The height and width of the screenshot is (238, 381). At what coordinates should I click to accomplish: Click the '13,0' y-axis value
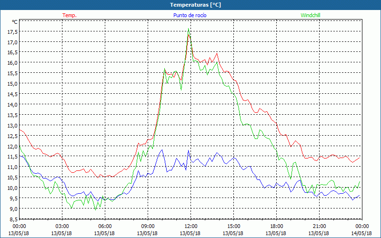[x=13, y=125]
